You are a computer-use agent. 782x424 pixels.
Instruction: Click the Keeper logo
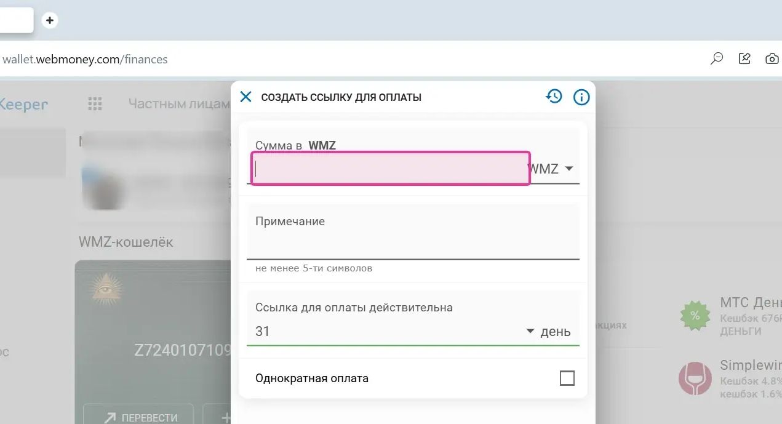(x=23, y=105)
